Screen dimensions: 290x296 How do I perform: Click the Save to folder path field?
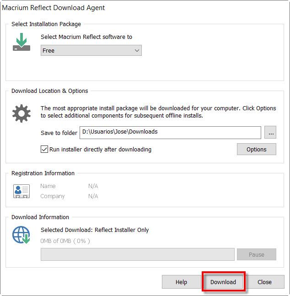(x=170, y=133)
